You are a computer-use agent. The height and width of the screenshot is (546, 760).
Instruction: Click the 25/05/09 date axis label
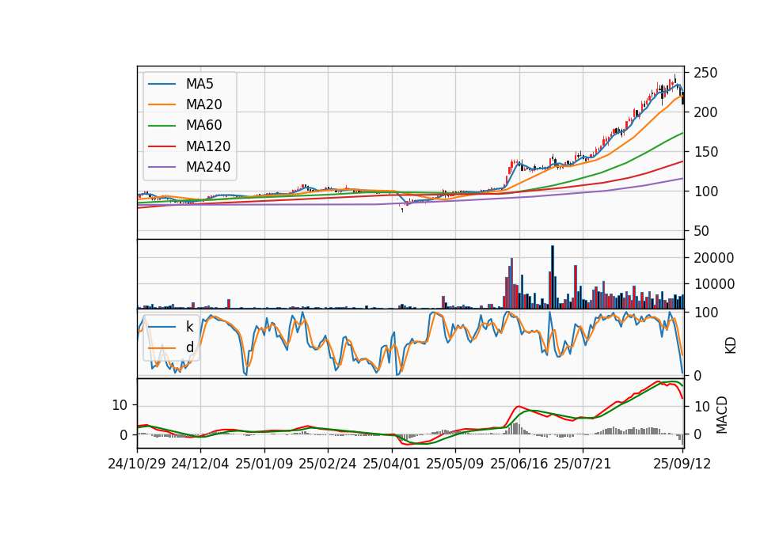[455, 464]
